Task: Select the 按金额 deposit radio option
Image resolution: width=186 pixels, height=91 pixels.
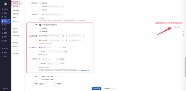Action: (40, 52)
